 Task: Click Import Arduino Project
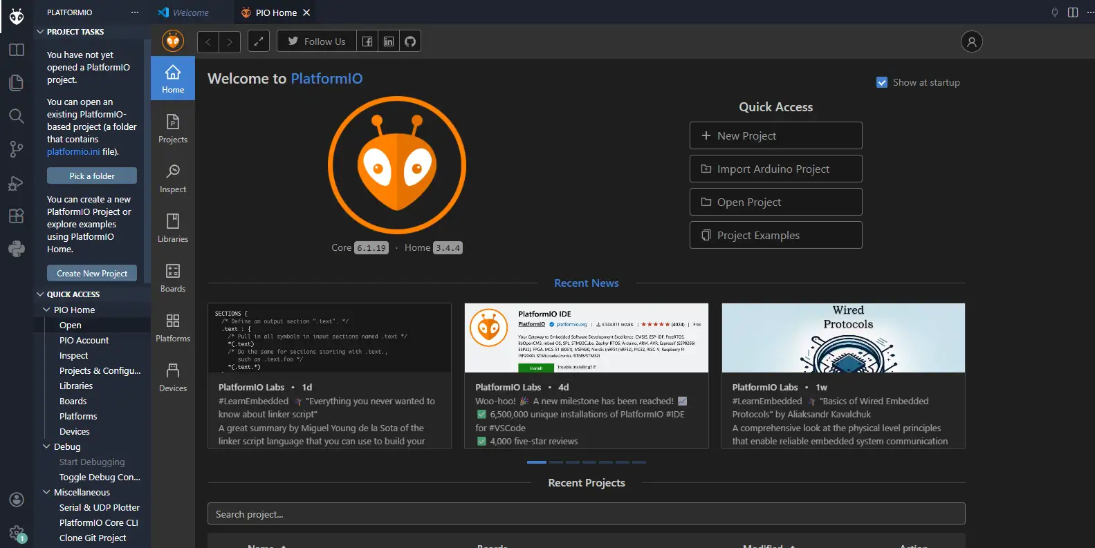coord(776,169)
